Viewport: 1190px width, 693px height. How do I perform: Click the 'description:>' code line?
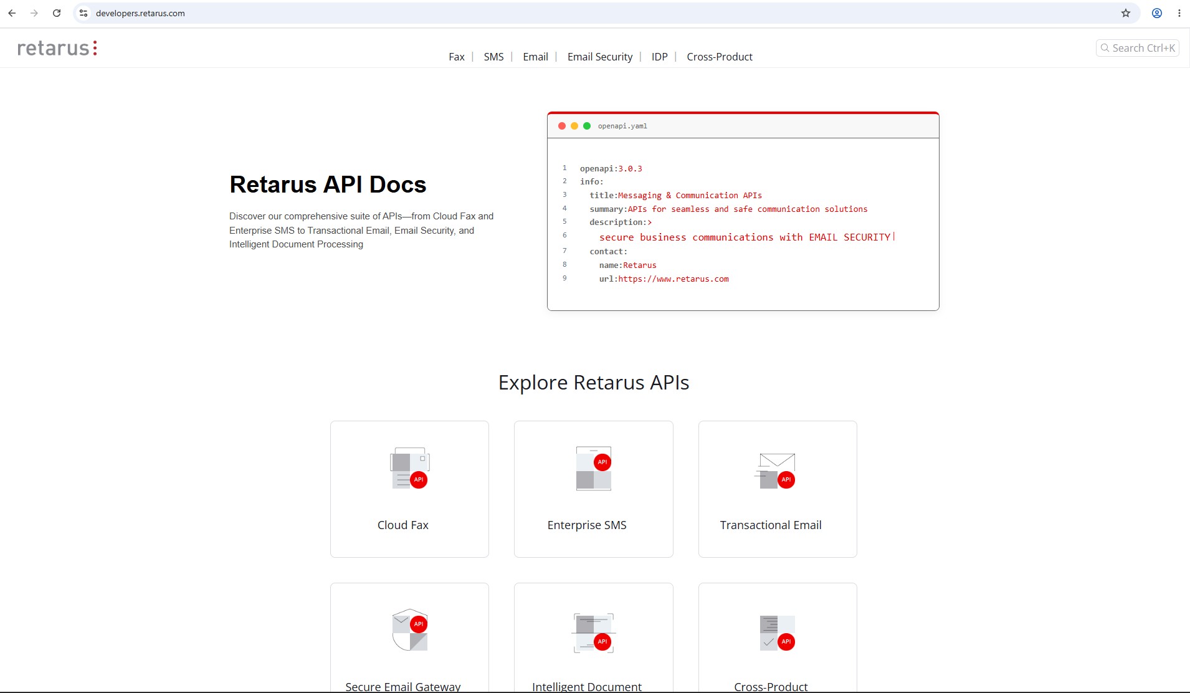click(x=621, y=222)
